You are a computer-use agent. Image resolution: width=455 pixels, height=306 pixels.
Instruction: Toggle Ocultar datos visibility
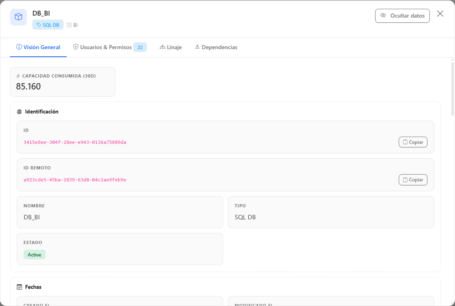click(402, 16)
